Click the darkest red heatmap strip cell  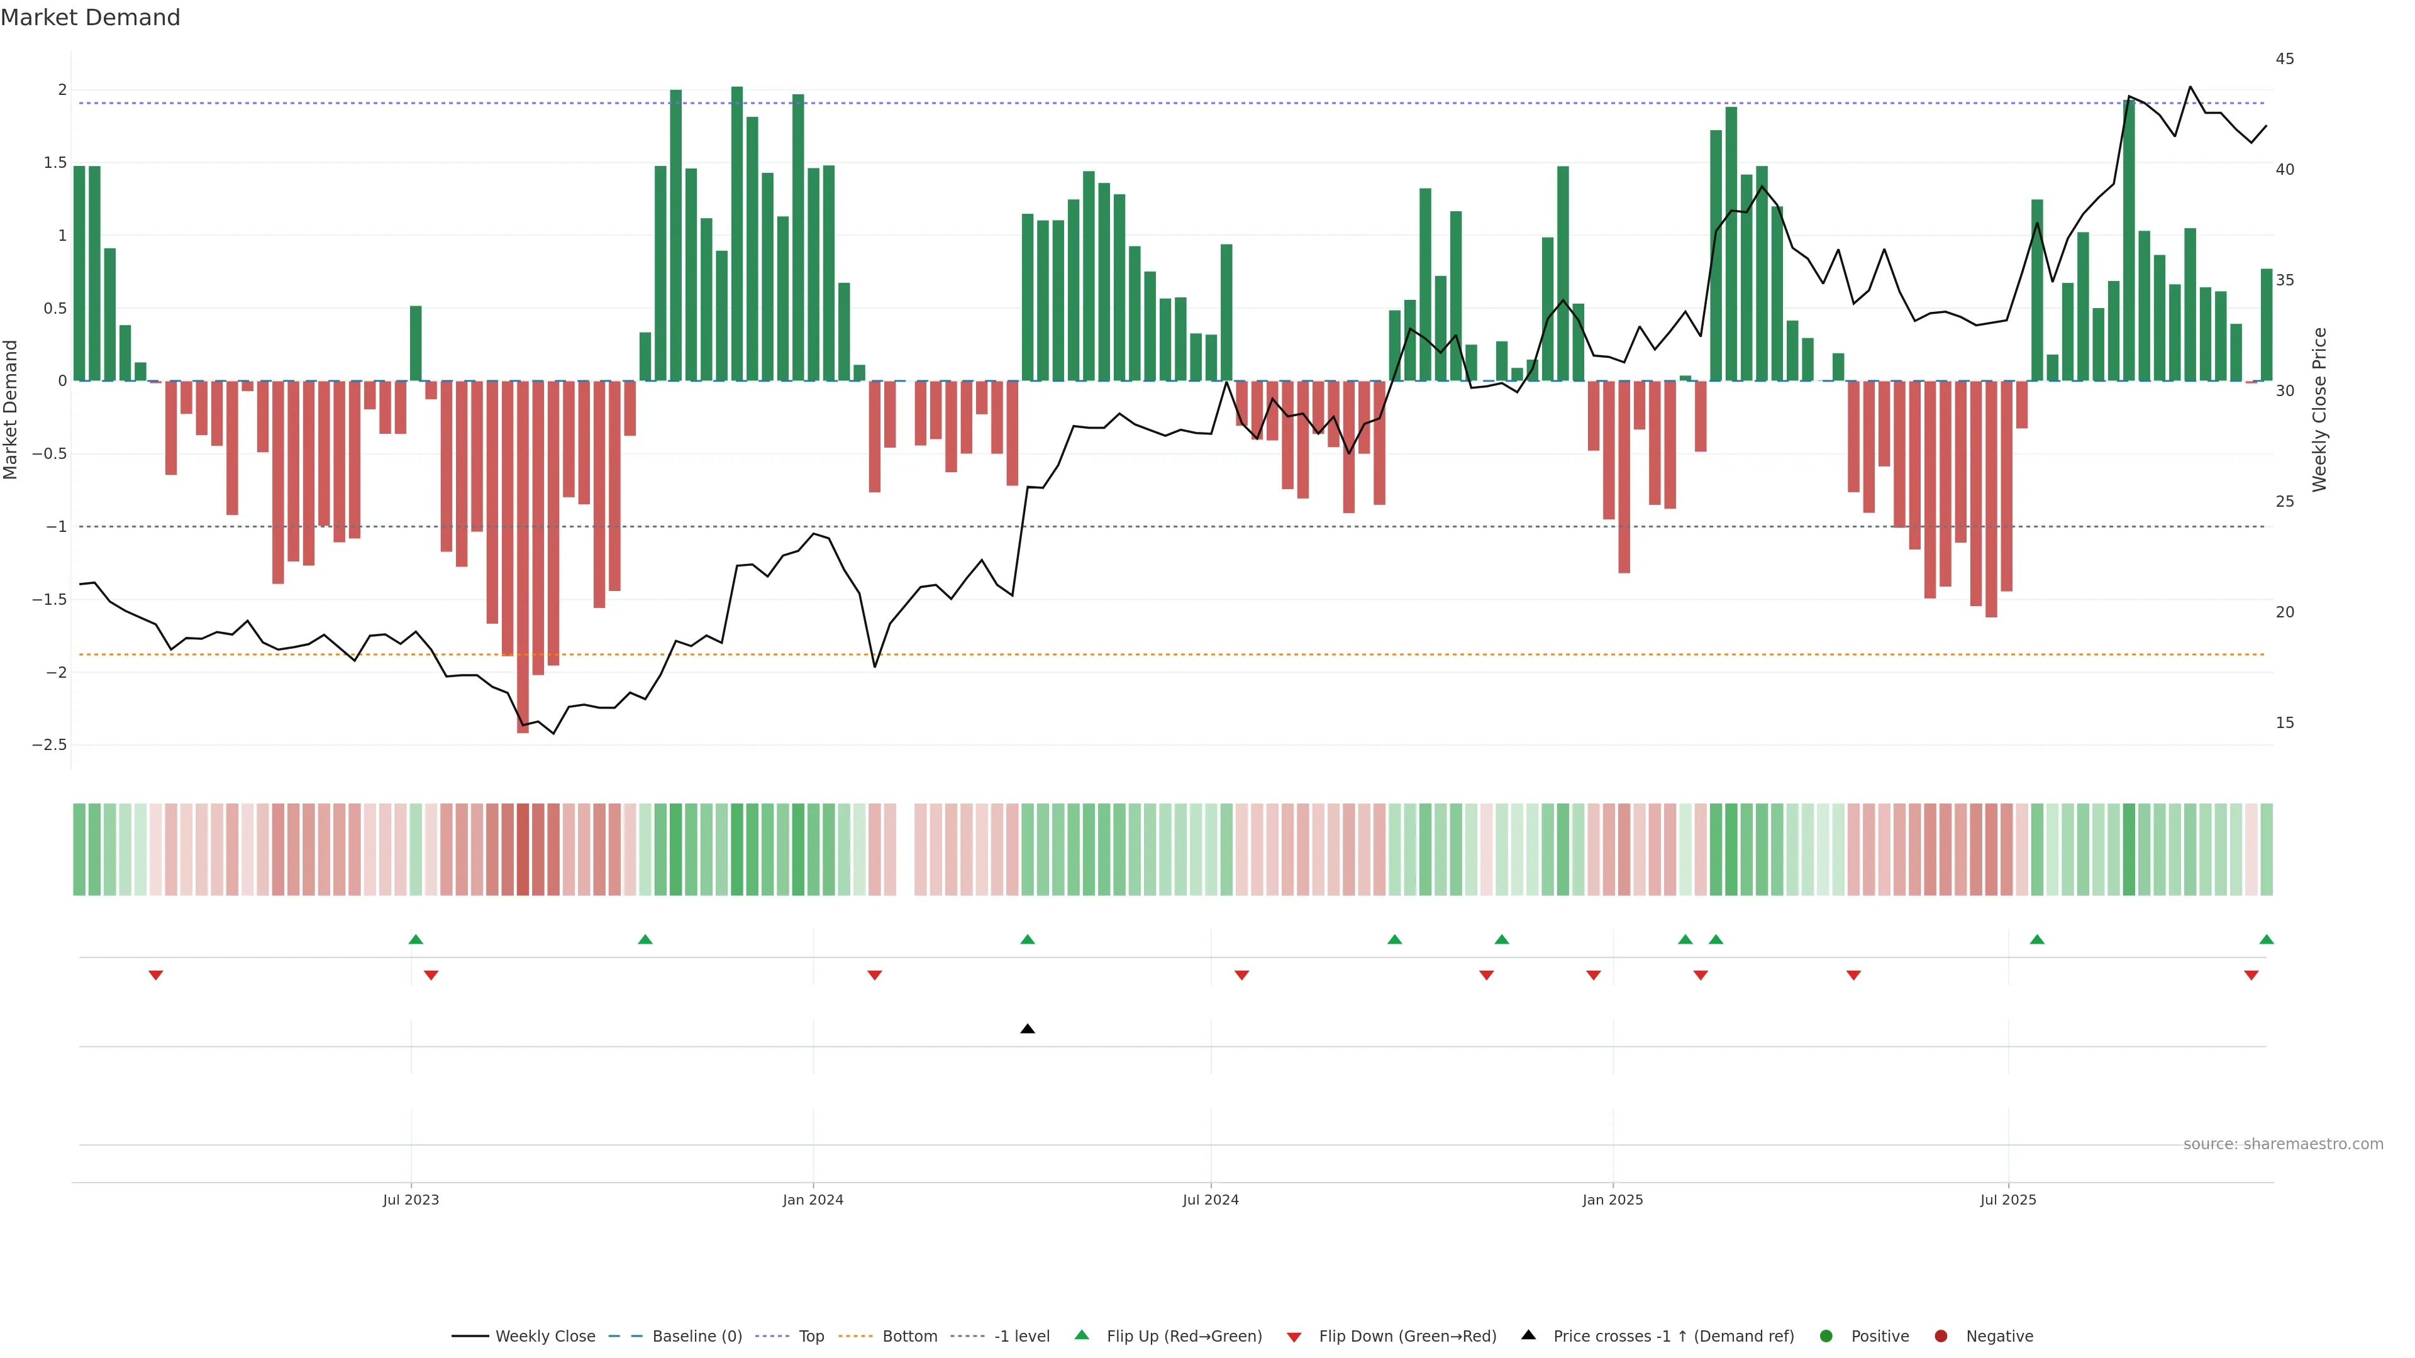[x=523, y=849]
